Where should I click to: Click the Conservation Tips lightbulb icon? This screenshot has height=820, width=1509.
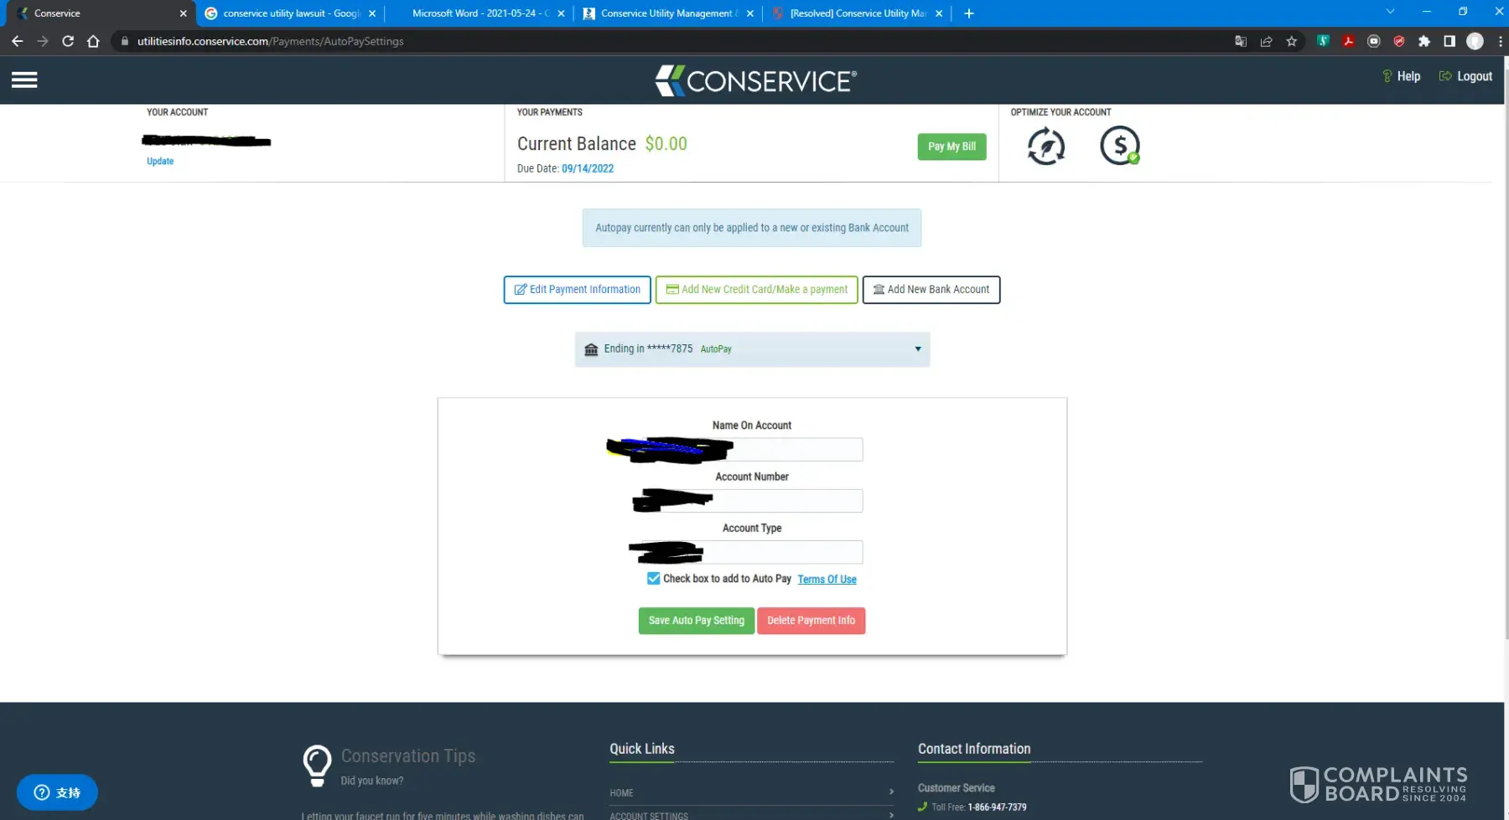(317, 766)
